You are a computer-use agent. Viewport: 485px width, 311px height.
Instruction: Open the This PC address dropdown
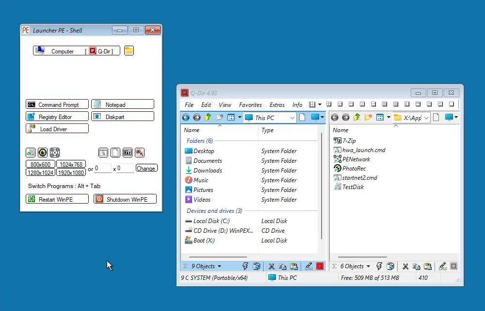(x=292, y=118)
